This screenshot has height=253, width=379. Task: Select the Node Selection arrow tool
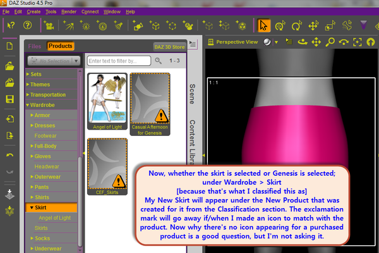point(263,25)
